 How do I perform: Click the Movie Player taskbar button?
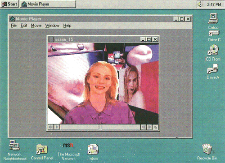point(48,4)
